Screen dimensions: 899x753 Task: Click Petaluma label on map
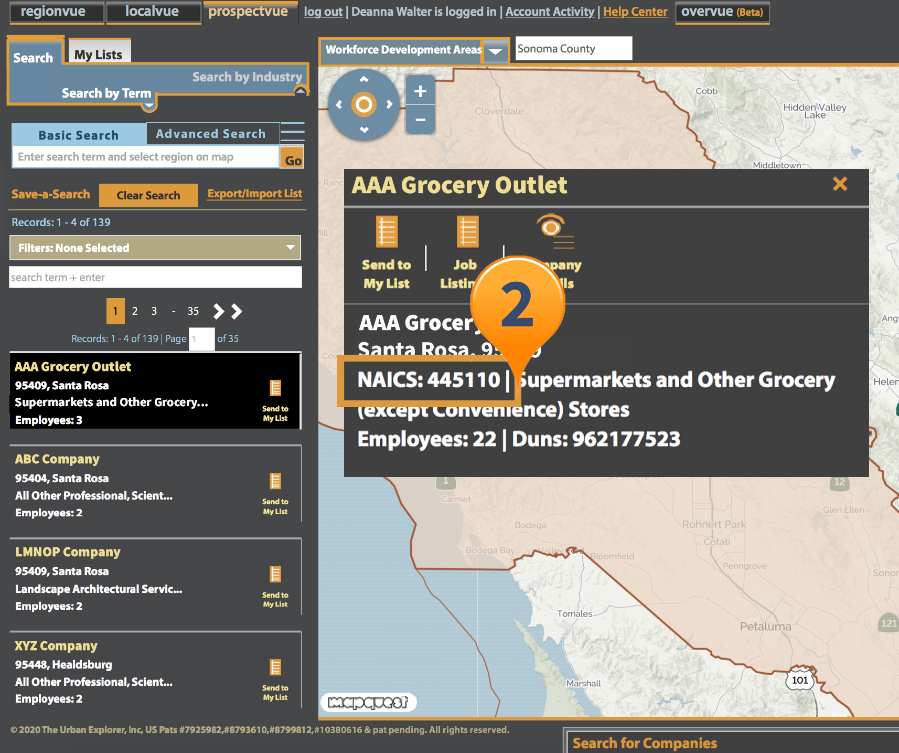pos(765,626)
